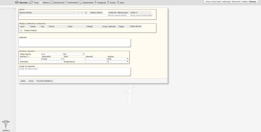Image resolution: width=261 pixels, height=132 pixels.
Task: Focus the Wartość input field
Action: pyautogui.click(x=96, y=59)
